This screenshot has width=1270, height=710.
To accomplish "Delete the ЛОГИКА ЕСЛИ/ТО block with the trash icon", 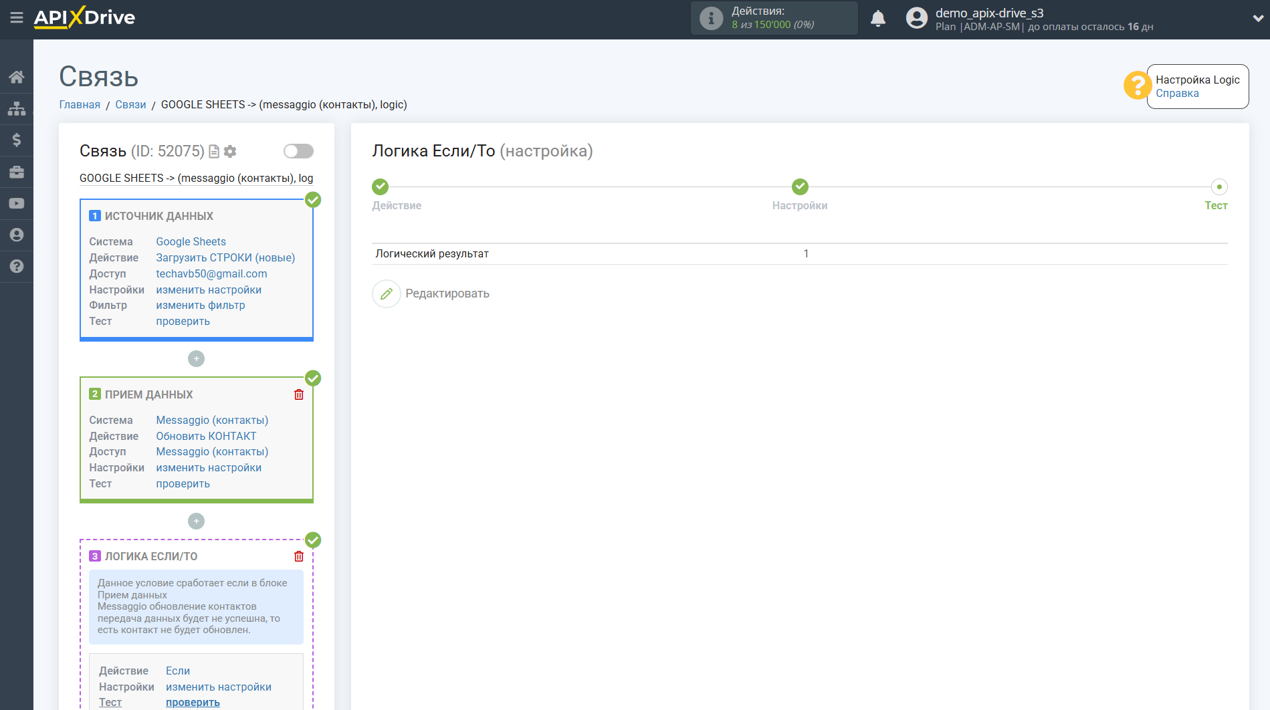I will tap(299, 556).
